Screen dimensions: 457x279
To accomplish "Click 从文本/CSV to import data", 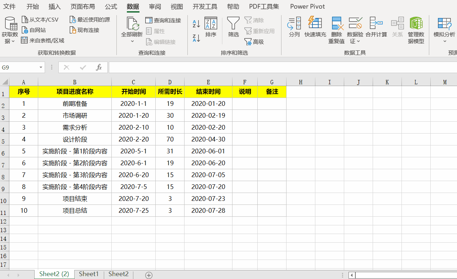I will click(x=40, y=20).
